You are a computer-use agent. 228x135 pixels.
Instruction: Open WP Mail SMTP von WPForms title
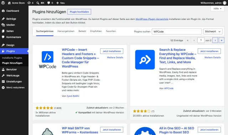point(80,130)
